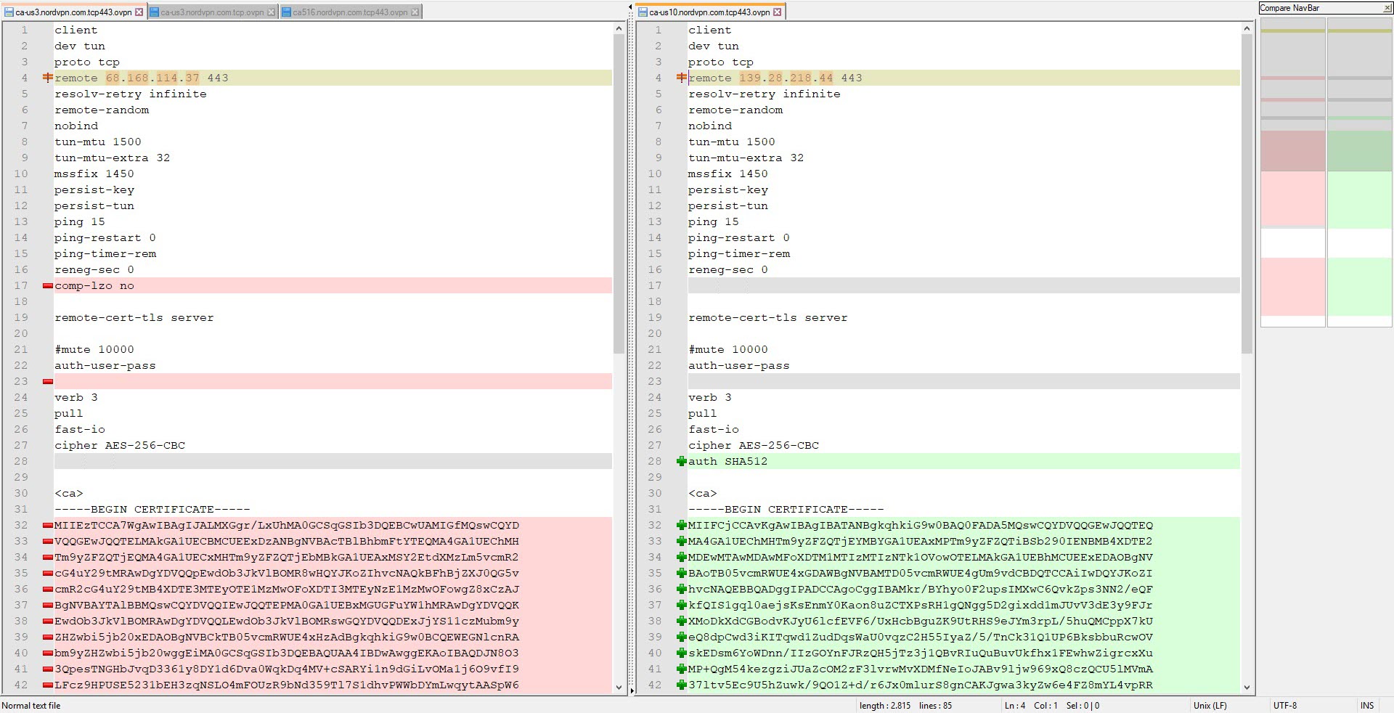Click the added-line marker beside auth SHA512
Viewport: 1394px width, 713px height.
(x=682, y=462)
